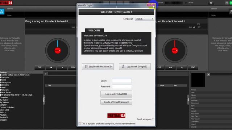Select Playlists in browser tree
Screen dimensions: 232x130
(x=3, y=115)
